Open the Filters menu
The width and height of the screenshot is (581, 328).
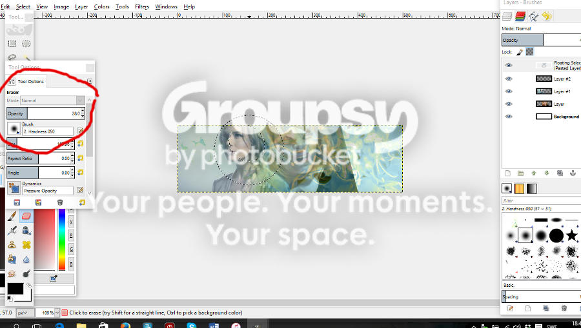pyautogui.click(x=142, y=6)
